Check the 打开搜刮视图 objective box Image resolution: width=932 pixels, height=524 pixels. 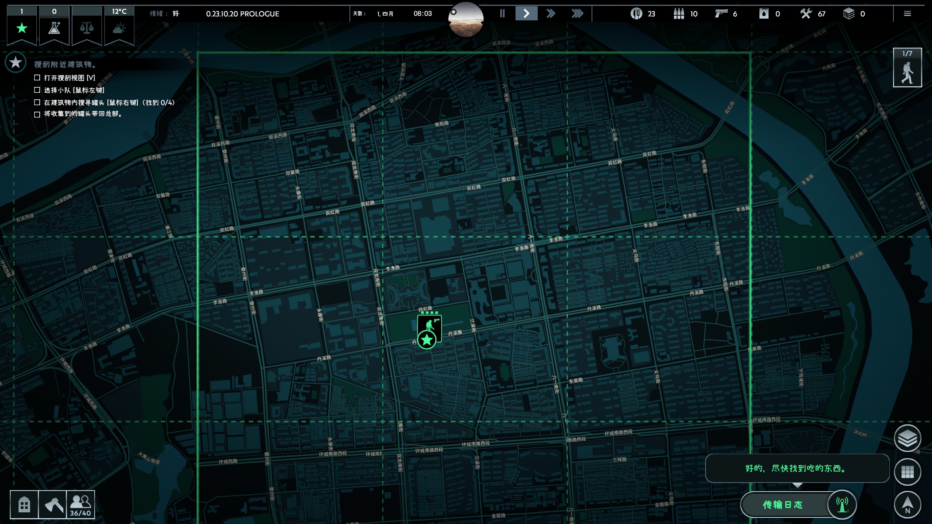coord(37,78)
